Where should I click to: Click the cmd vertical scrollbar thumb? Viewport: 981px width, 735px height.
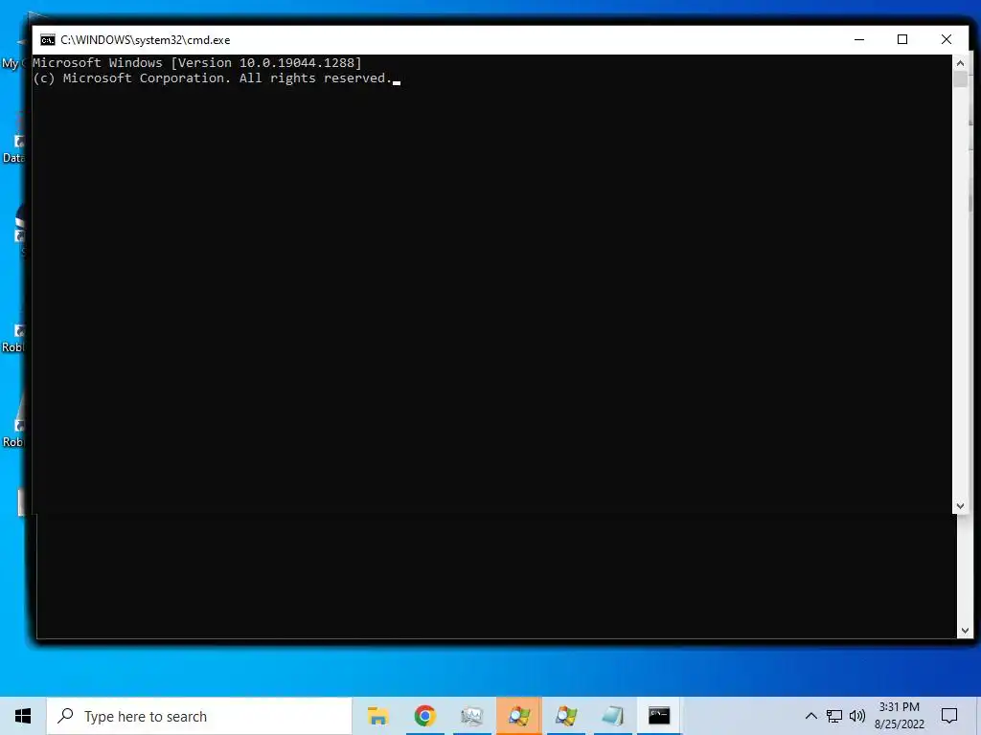(960, 80)
